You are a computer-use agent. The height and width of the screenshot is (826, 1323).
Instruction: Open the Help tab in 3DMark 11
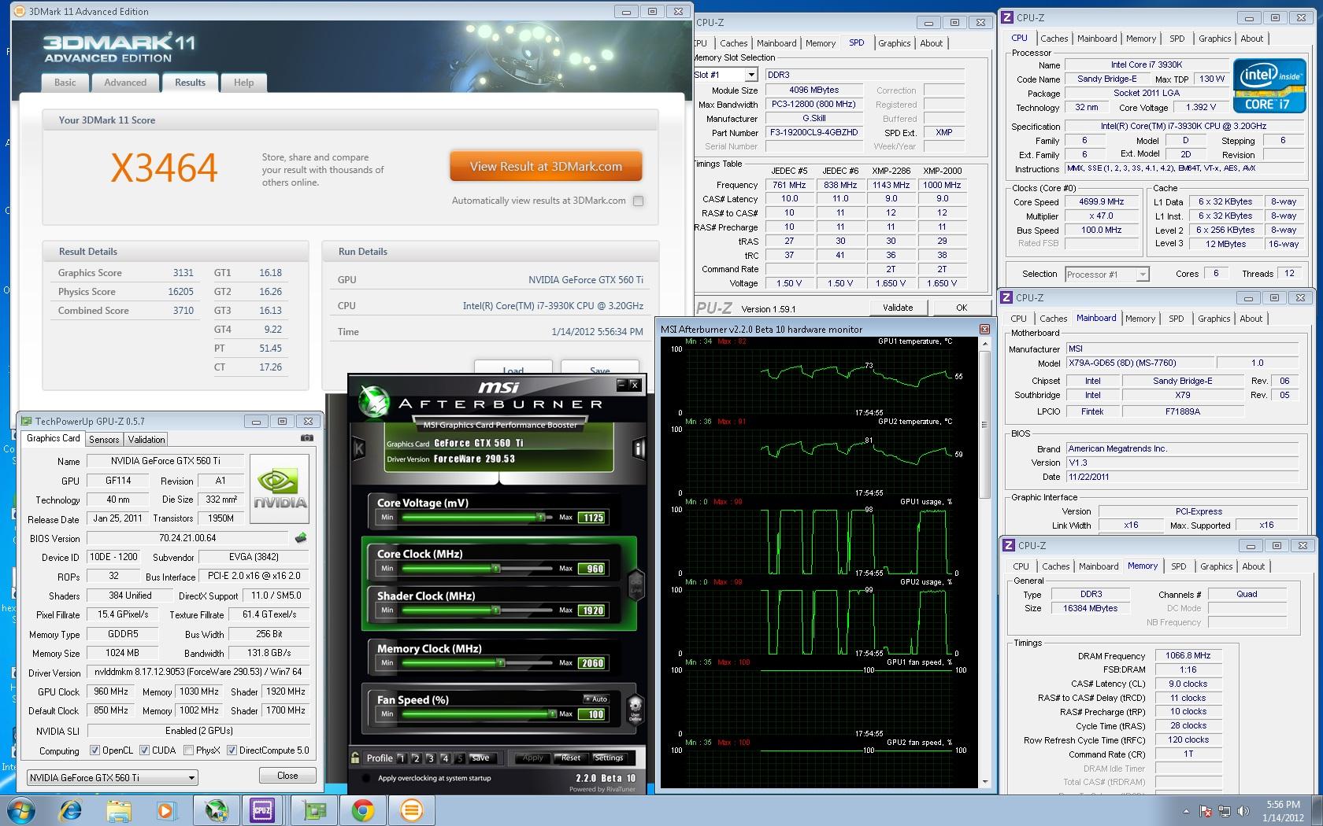(243, 83)
